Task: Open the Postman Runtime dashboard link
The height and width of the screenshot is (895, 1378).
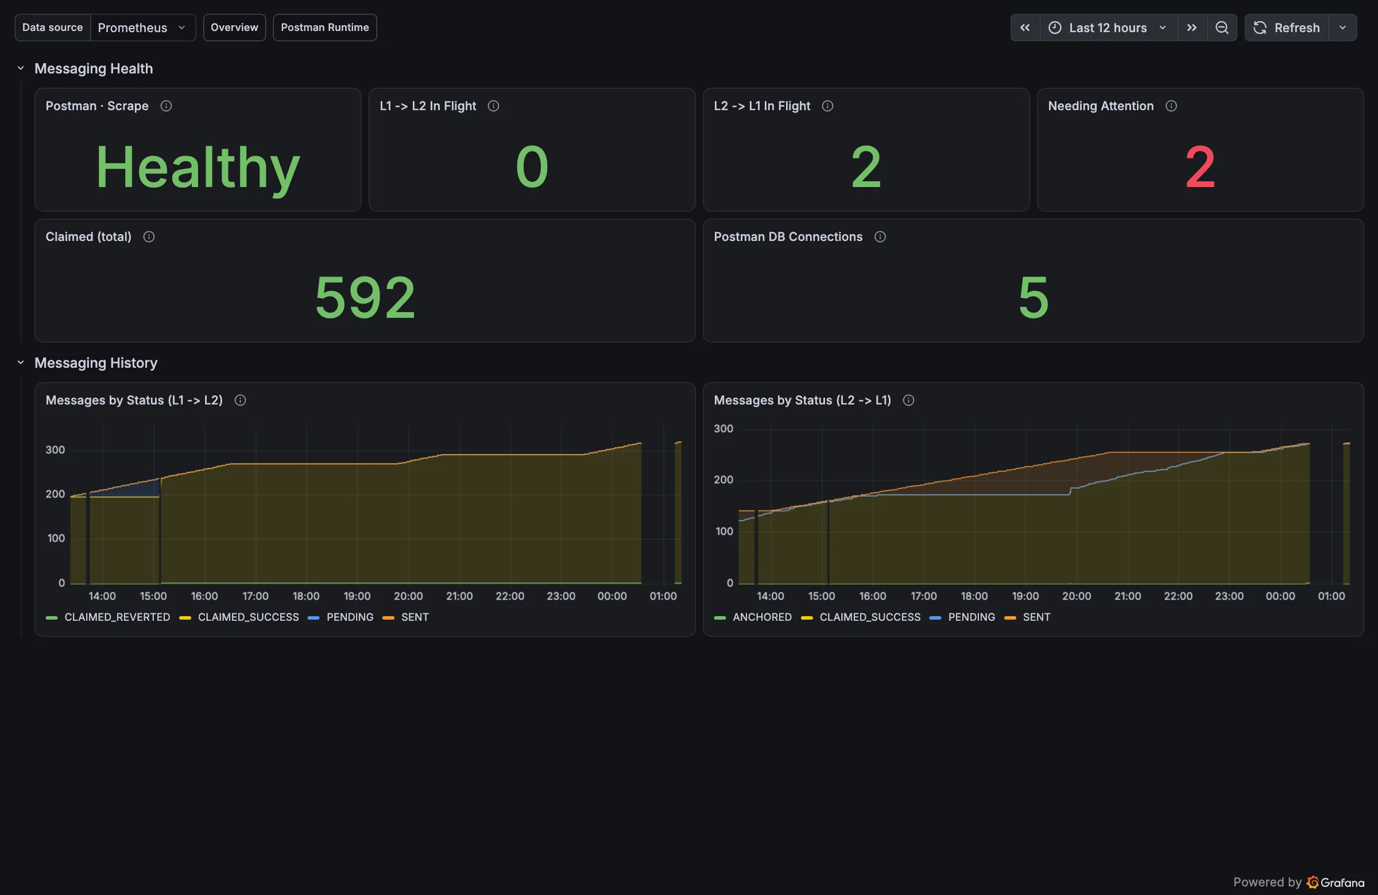Action: coord(325,28)
